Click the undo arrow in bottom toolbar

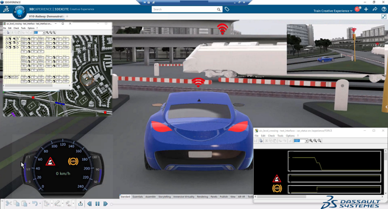(34, 204)
